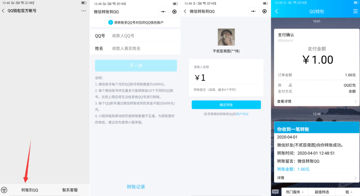Go back from the amount entry screen

[185, 11]
